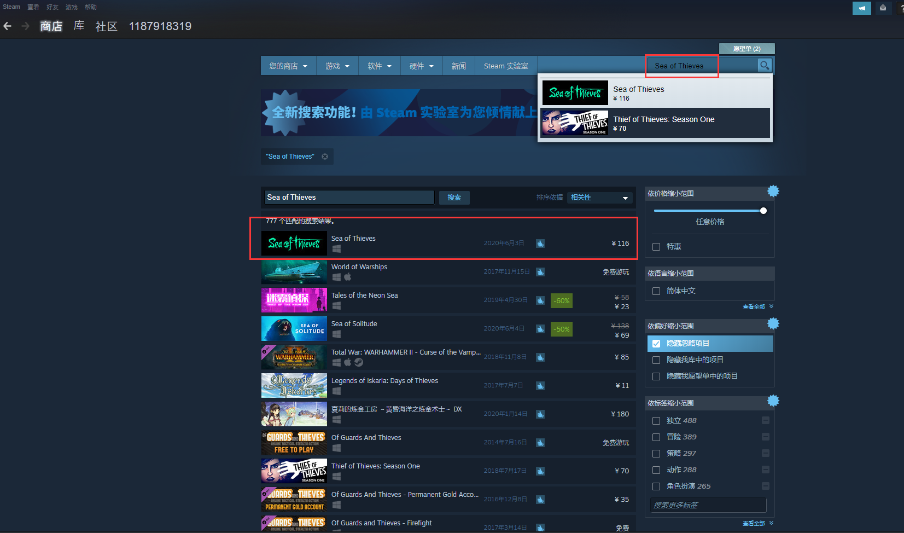Click wishlist icon on Permanent Gold Account row
The height and width of the screenshot is (533, 904).
(x=540, y=500)
